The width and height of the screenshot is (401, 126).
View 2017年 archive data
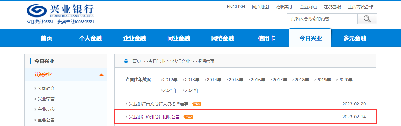(x=280, y=80)
